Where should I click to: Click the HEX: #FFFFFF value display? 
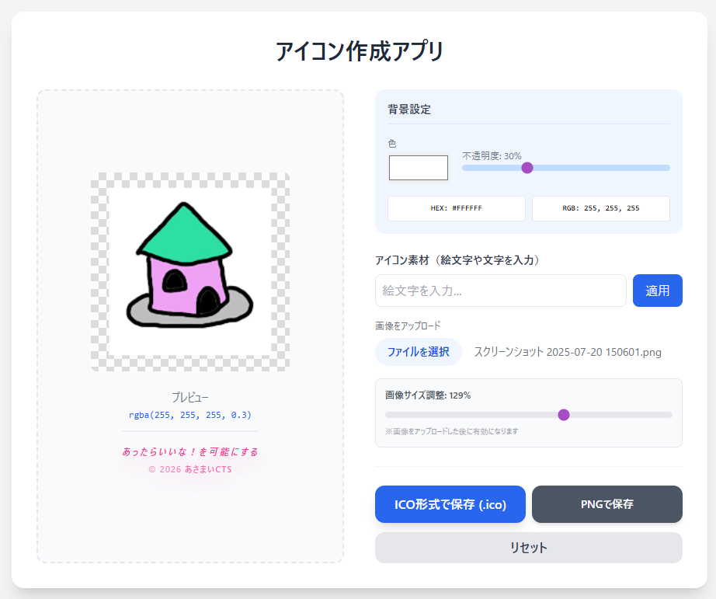[x=456, y=208]
